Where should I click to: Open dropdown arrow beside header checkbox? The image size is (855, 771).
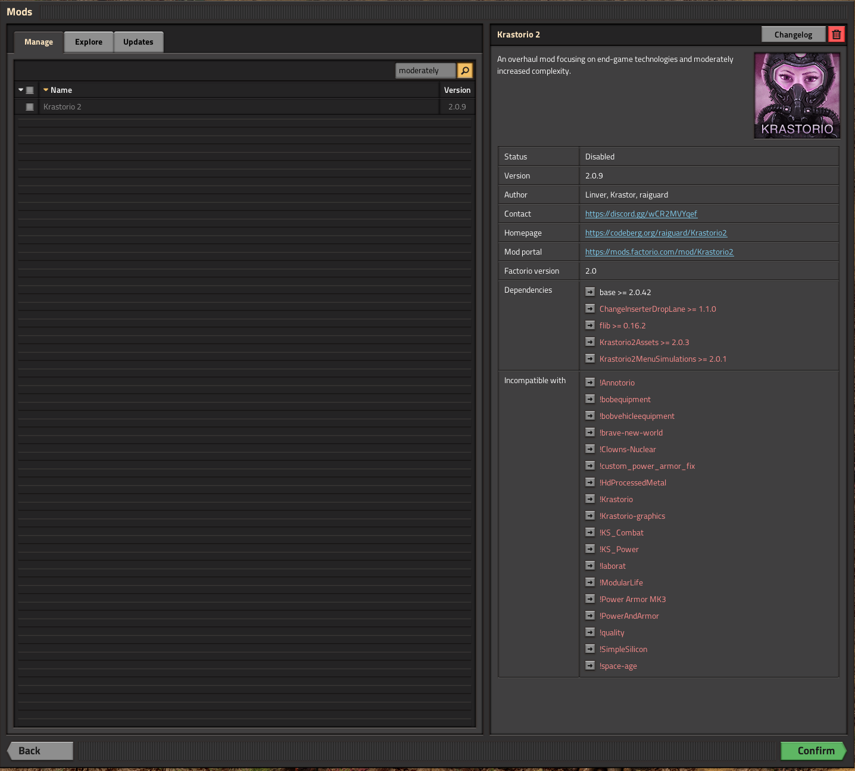click(x=21, y=90)
